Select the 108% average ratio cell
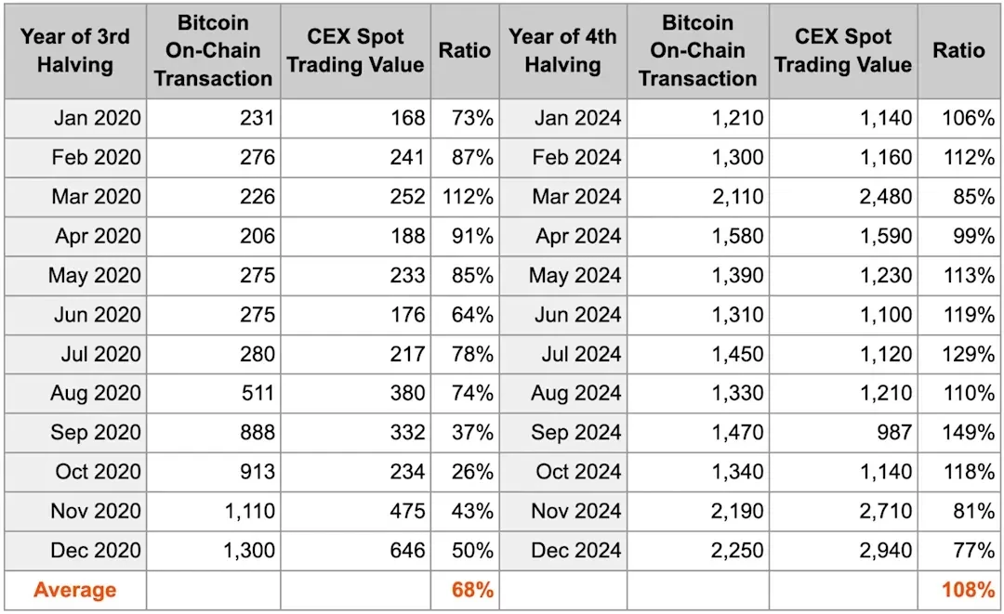This screenshot has height=614, width=1004. pyautogui.click(x=969, y=590)
